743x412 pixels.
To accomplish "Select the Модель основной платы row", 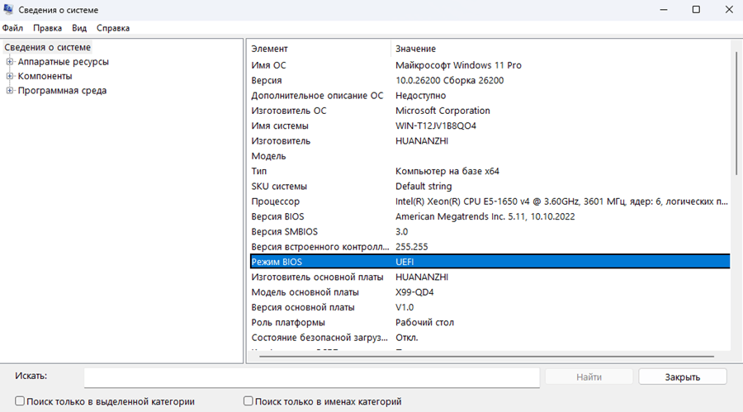I will [490, 292].
